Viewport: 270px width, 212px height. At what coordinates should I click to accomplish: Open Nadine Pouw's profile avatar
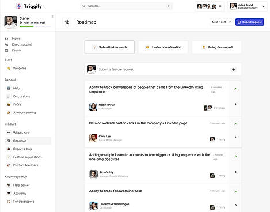coord(93,107)
